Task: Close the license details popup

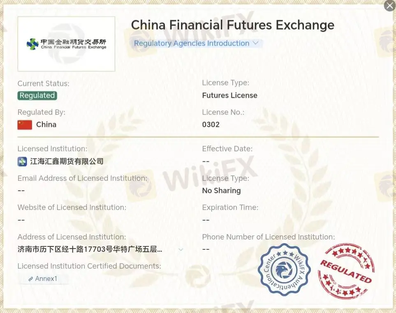Action: 389,6
